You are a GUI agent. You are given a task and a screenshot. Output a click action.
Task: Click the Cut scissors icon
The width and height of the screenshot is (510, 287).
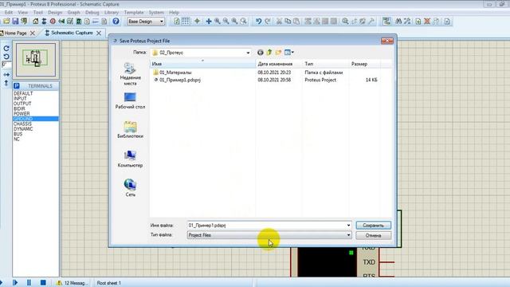(279, 22)
